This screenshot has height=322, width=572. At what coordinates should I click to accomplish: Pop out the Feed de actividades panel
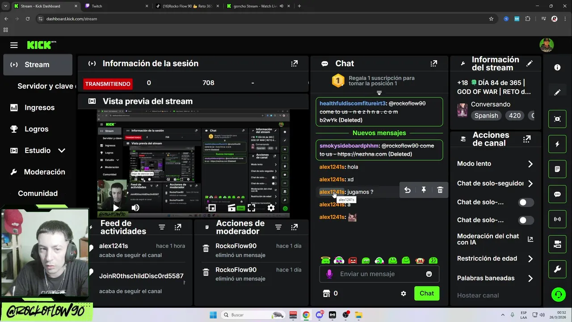[178, 227]
